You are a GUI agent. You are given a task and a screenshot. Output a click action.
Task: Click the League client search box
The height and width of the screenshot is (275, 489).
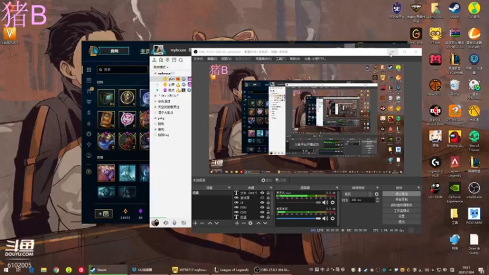pyautogui.click(x=123, y=70)
